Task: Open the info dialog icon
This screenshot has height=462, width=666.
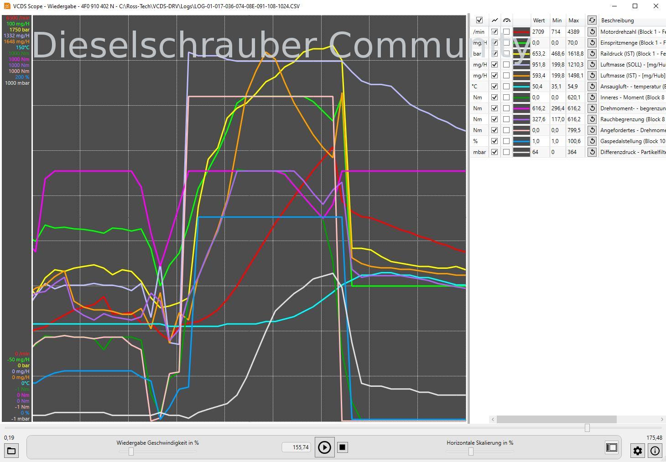Action: (x=655, y=451)
